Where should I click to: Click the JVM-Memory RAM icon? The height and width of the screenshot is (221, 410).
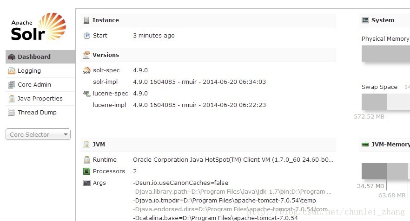tap(365, 145)
